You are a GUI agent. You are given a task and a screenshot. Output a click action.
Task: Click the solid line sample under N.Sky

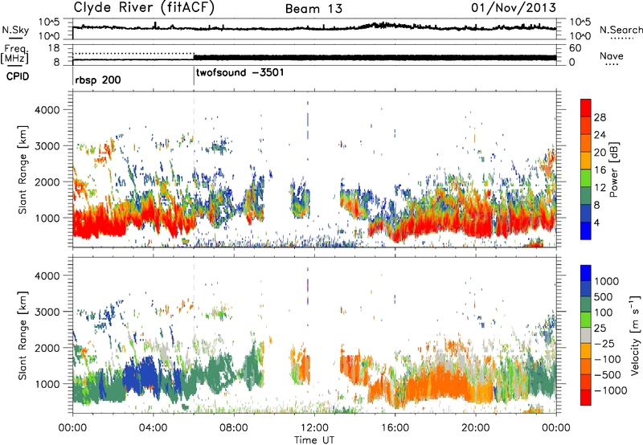click(x=15, y=38)
